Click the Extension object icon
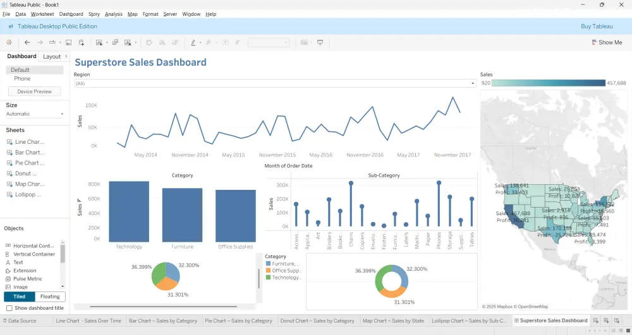The height and width of the screenshot is (335, 632). [8, 271]
